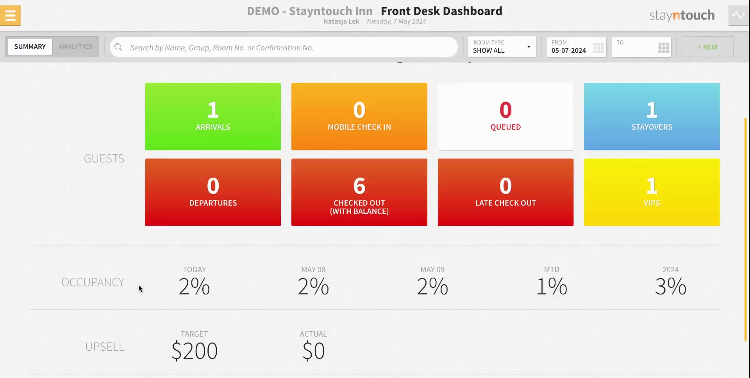Click the staytouch logo

click(682, 16)
